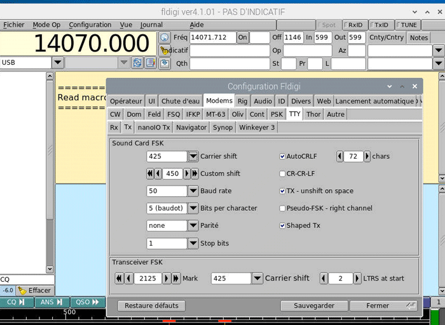Open the Stop bits dropdown
The height and width of the screenshot is (325, 445).
(x=193, y=243)
